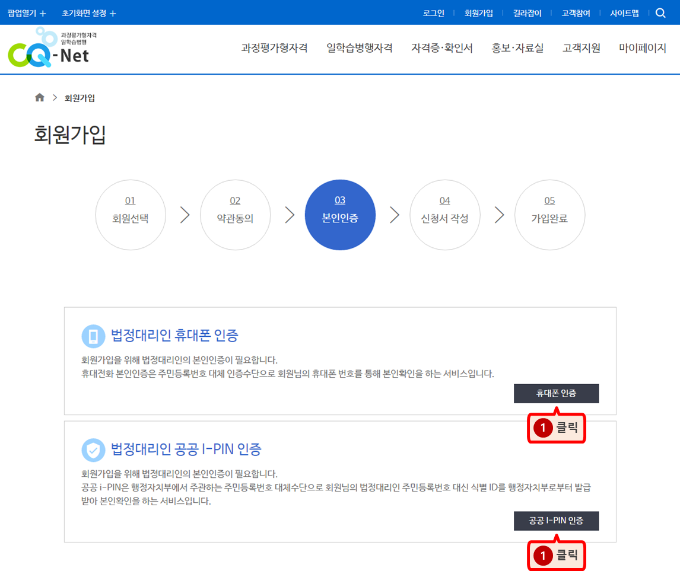Select step 02 약관동의 circle

point(236,215)
